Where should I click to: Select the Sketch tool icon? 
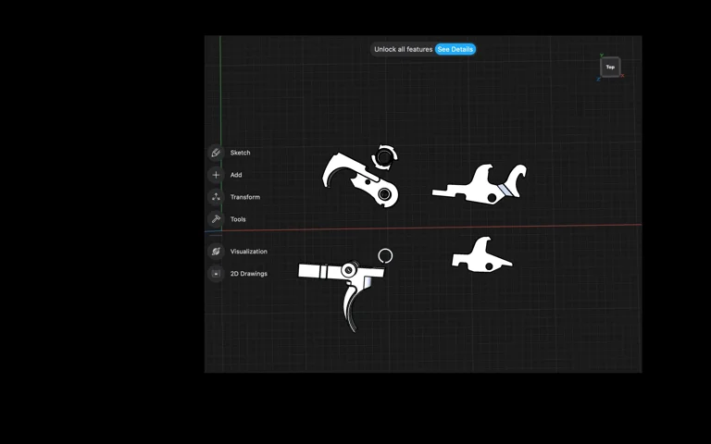click(x=216, y=153)
